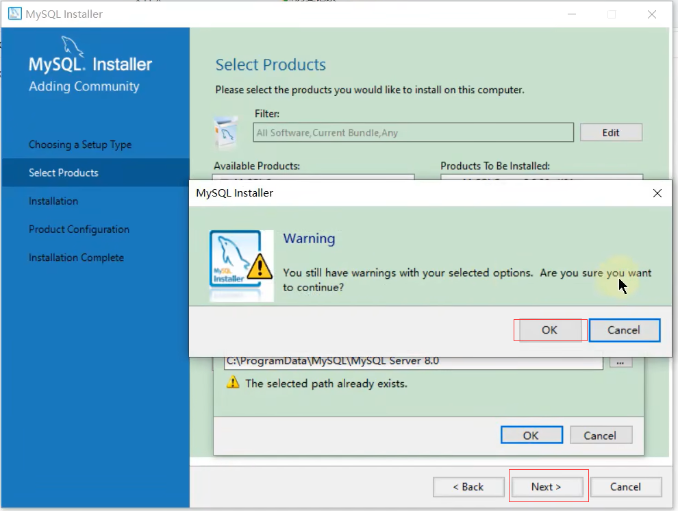Image resolution: width=678 pixels, height=511 pixels.
Task: Click the product box icon beside Filter
Action: [226, 132]
